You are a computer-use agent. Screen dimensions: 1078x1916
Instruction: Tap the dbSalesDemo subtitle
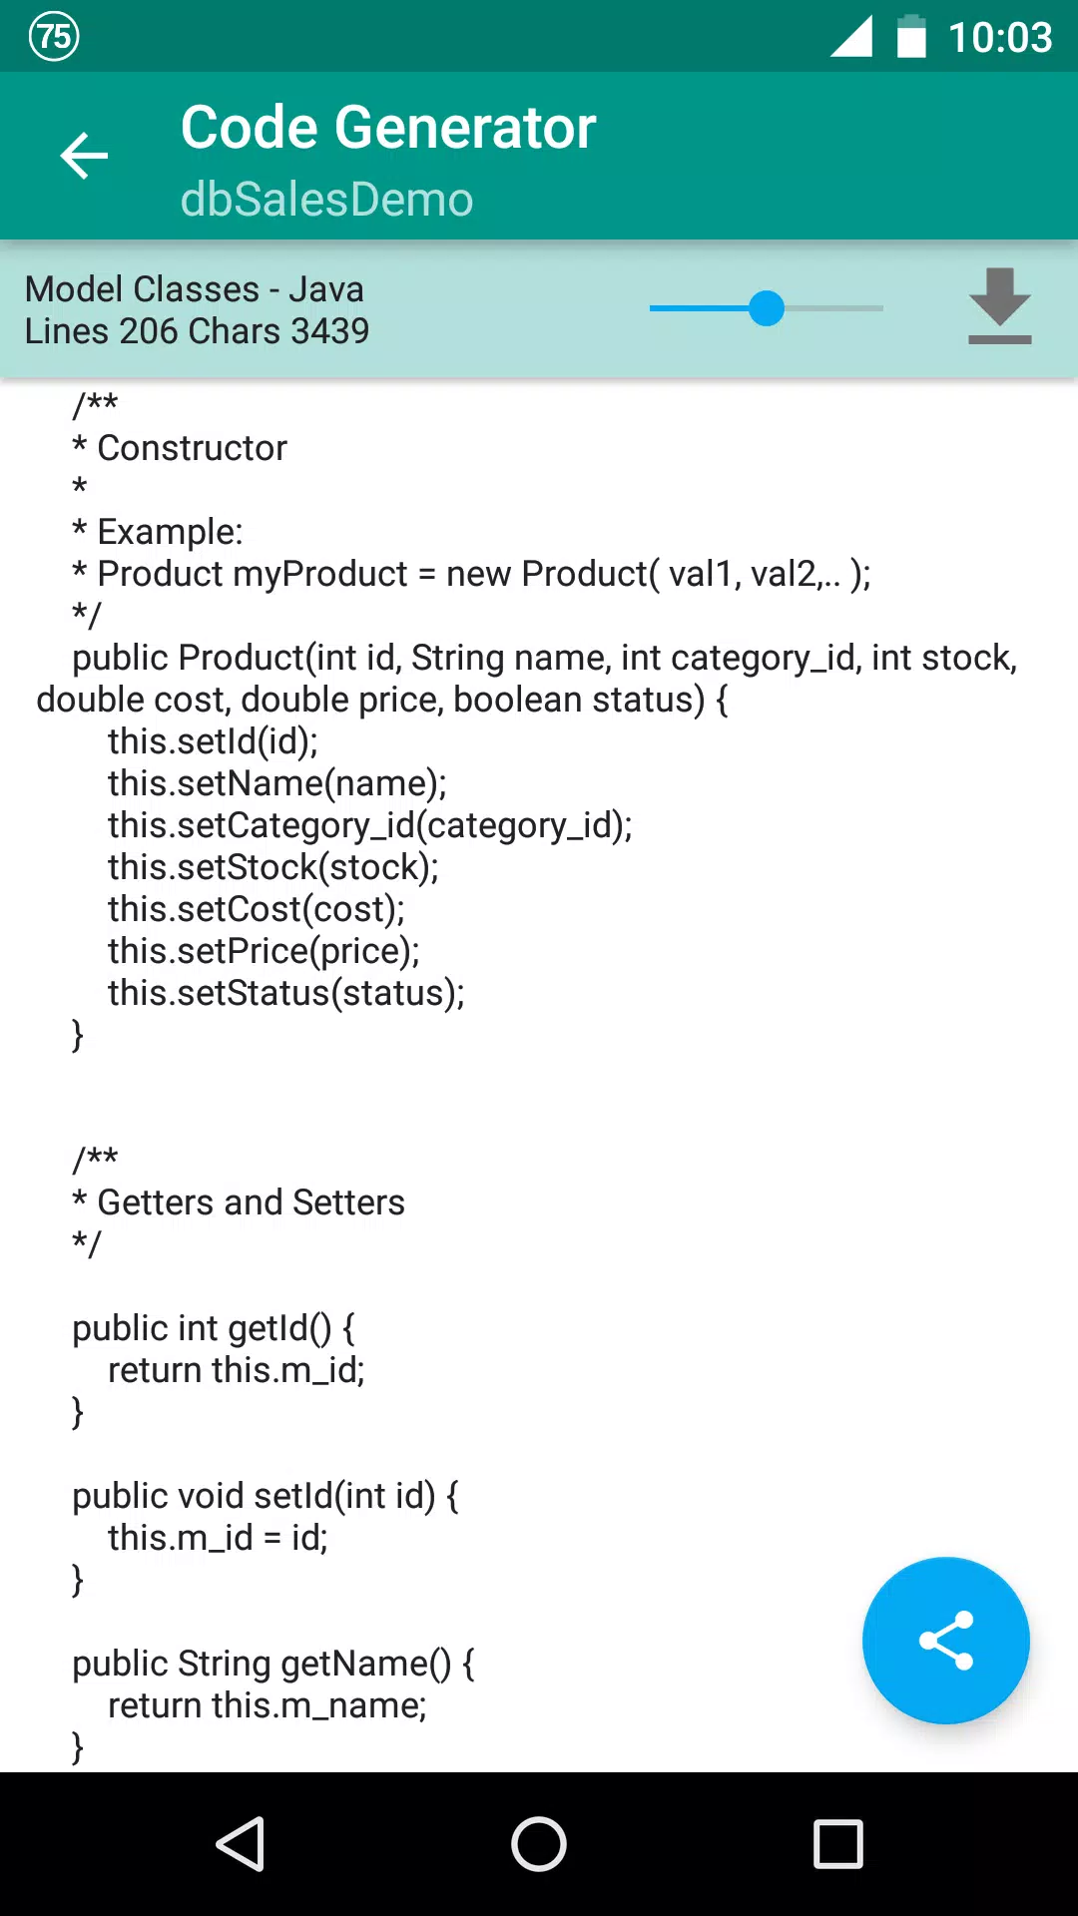pyautogui.click(x=326, y=200)
